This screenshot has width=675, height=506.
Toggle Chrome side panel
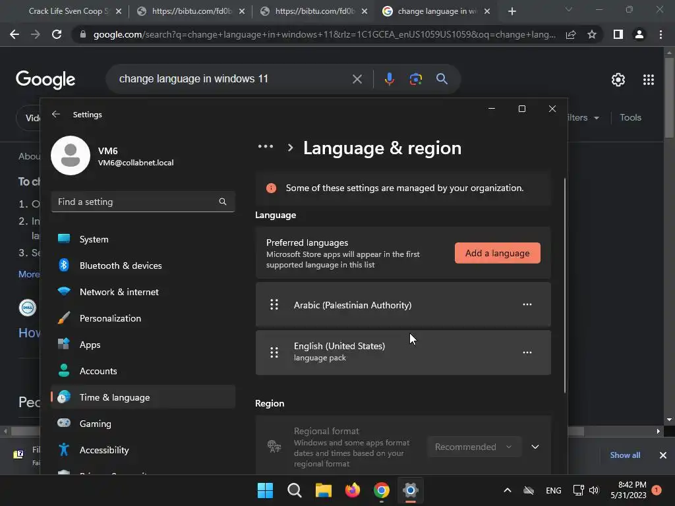click(x=618, y=34)
